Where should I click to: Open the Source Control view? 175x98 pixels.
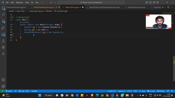(3, 21)
